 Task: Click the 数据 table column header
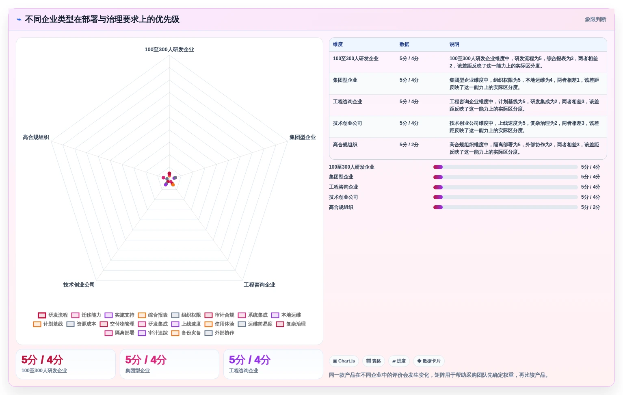coord(405,45)
